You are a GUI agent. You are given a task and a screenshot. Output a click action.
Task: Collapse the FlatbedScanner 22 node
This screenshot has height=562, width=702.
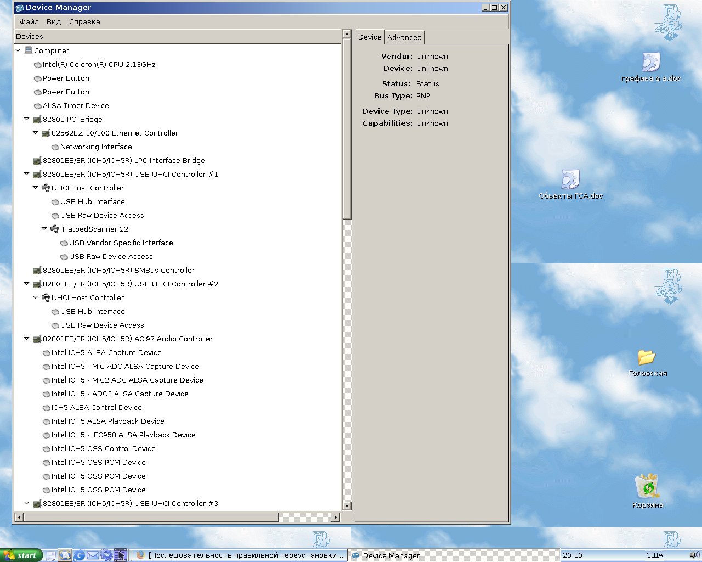click(44, 229)
